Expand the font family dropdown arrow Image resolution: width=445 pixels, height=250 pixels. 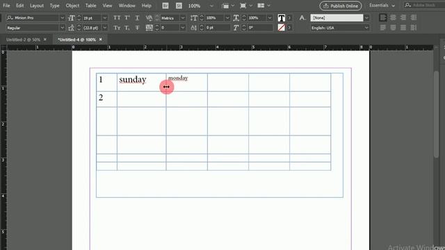click(62, 18)
